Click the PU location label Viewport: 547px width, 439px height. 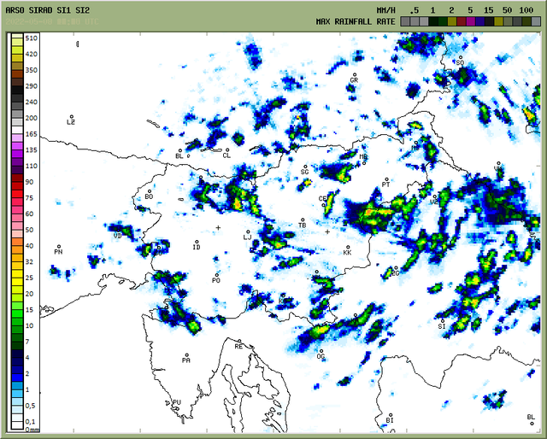tap(177, 402)
